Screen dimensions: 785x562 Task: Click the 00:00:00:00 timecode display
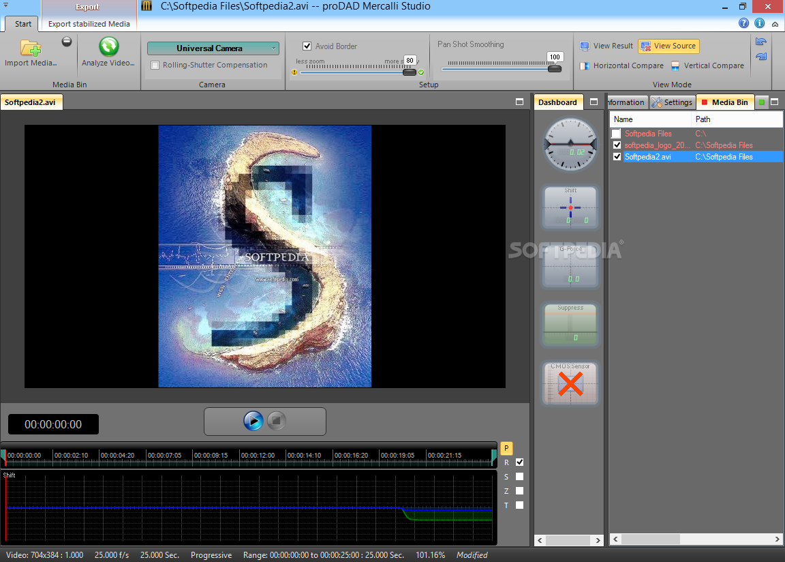pyautogui.click(x=54, y=424)
